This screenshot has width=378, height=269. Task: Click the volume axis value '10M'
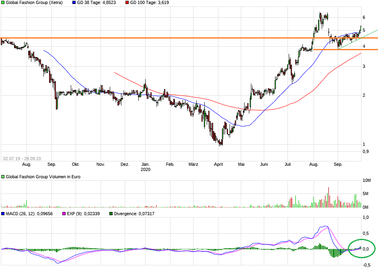(367, 180)
